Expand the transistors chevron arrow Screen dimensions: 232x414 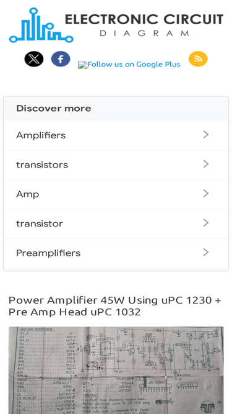[206, 164]
